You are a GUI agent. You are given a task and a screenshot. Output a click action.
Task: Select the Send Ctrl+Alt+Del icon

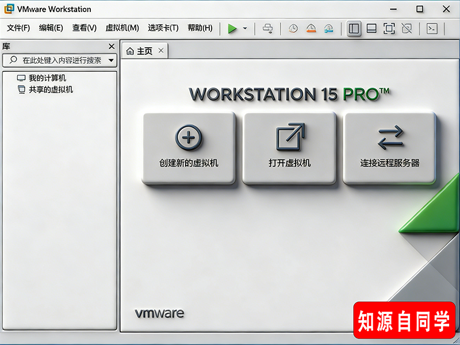click(x=267, y=28)
